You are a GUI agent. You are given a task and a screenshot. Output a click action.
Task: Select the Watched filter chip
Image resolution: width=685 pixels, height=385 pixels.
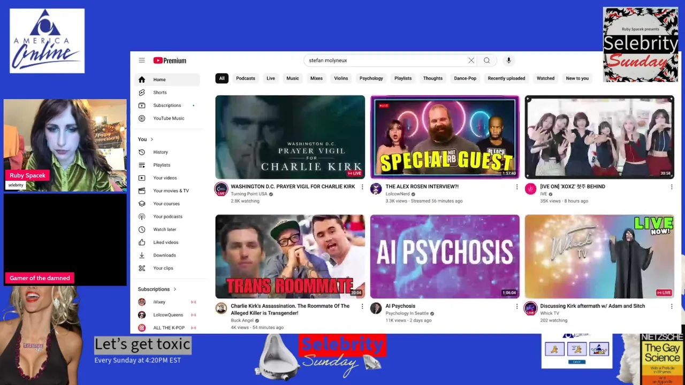click(545, 78)
